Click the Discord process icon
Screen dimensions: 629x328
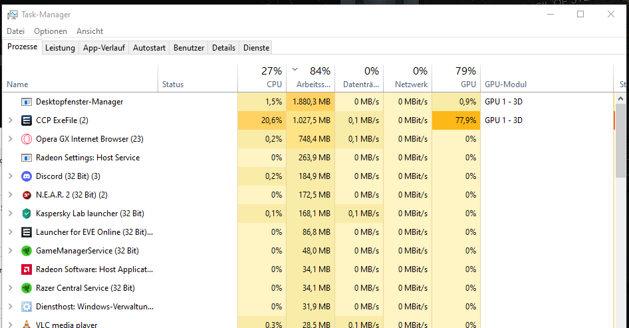(27, 176)
